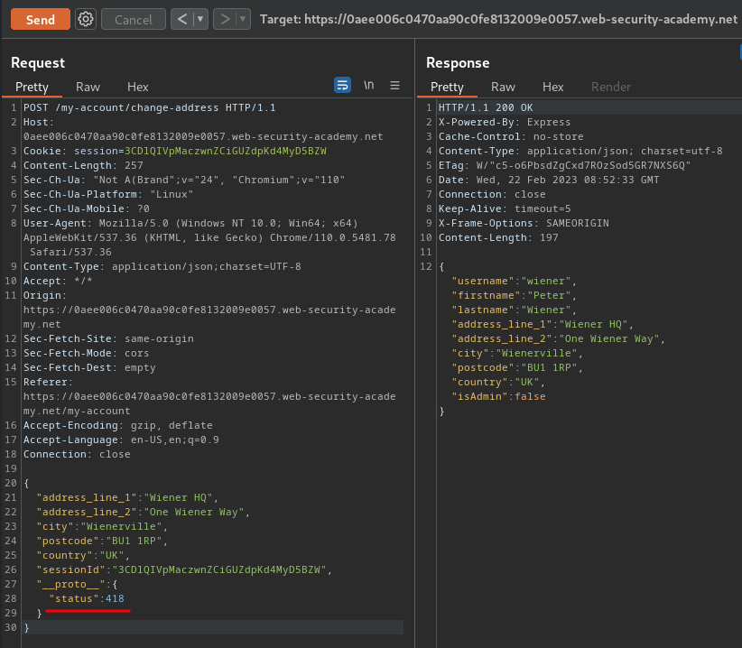Click ETag header in Response
Screen dimensions: 742x648
(x=564, y=165)
